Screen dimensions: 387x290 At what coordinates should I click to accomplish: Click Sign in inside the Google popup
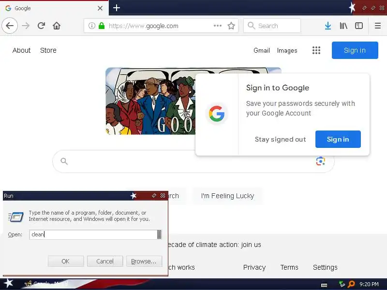tap(338, 139)
